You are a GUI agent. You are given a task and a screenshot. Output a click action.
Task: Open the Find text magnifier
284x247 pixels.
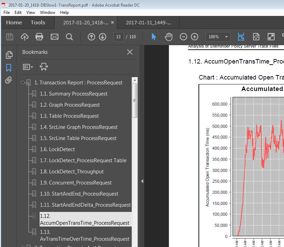click(x=69, y=37)
